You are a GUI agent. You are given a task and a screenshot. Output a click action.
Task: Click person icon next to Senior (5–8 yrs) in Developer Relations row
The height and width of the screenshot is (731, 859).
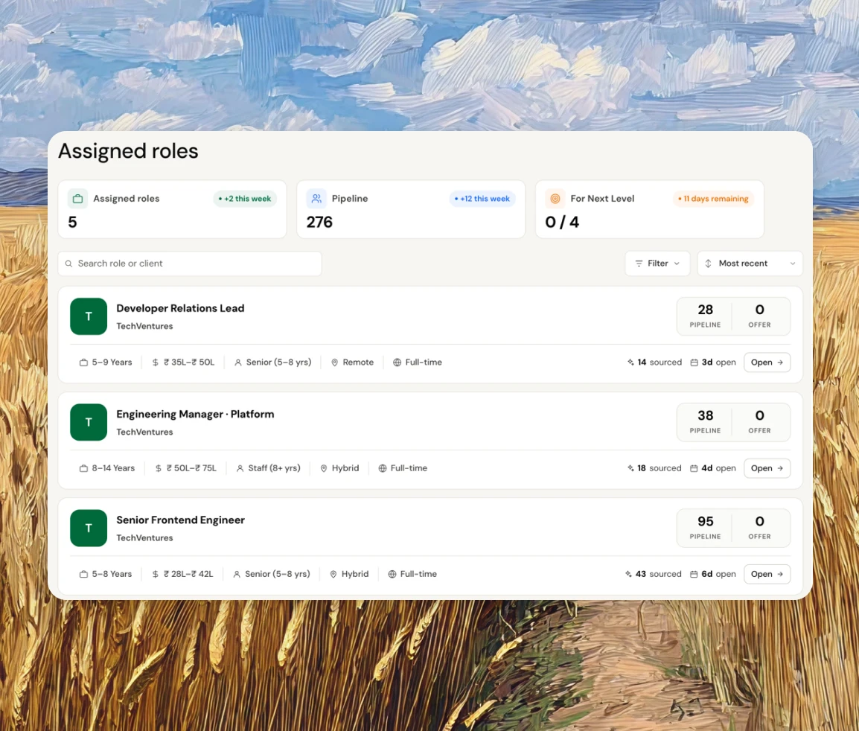(x=237, y=363)
